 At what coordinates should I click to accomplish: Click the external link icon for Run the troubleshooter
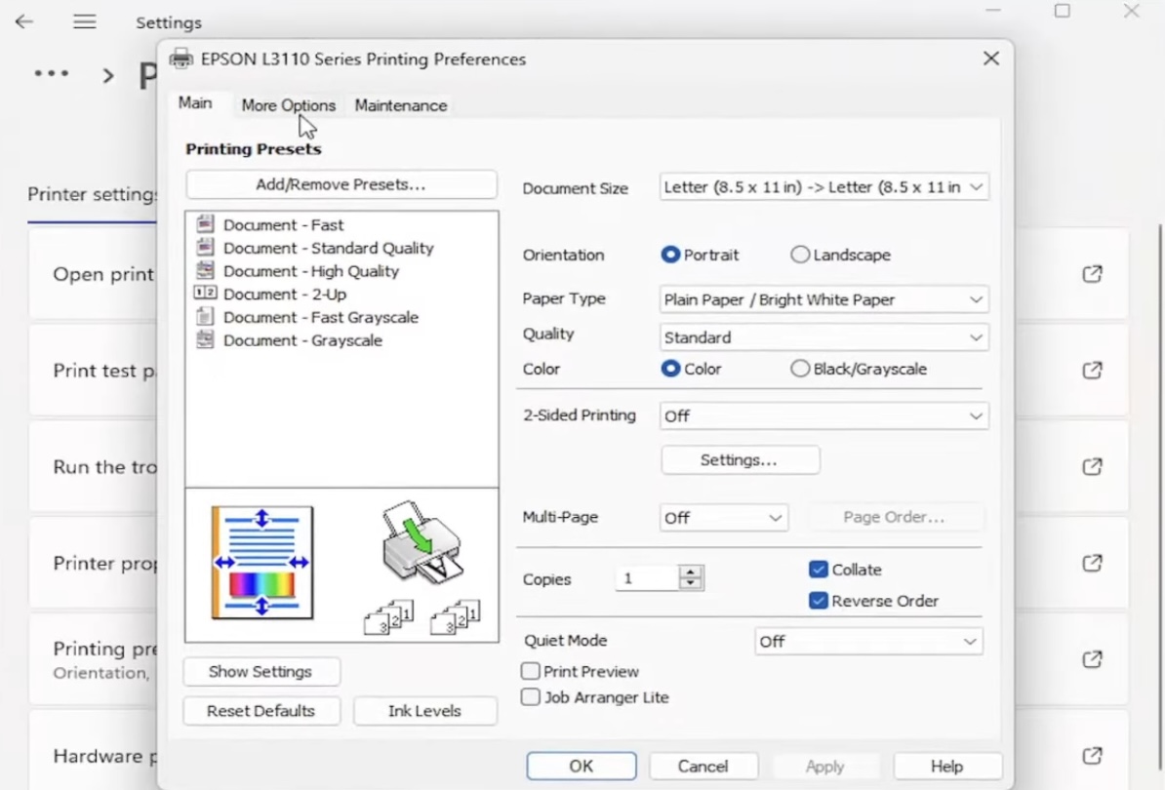[x=1092, y=466]
